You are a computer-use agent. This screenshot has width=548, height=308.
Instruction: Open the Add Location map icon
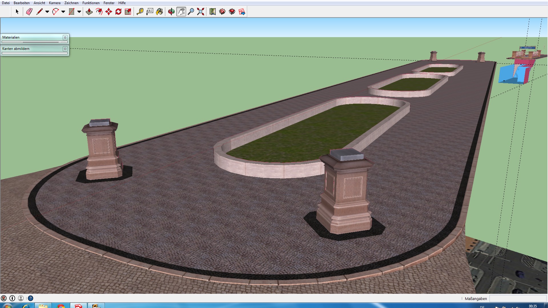click(x=212, y=12)
